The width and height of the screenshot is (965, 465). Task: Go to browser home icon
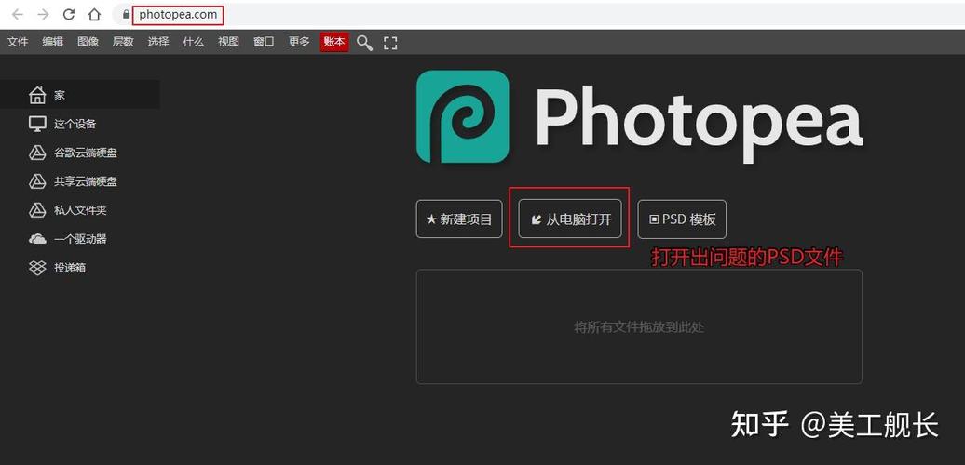click(x=94, y=14)
